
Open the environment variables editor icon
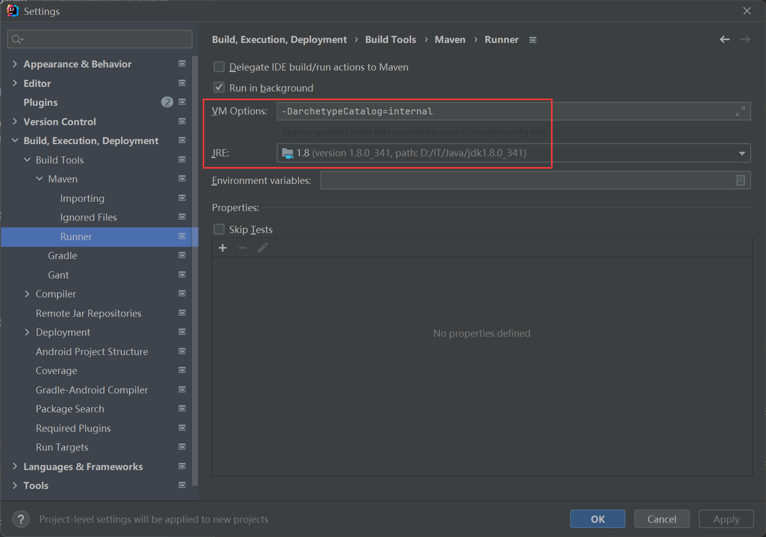click(740, 180)
